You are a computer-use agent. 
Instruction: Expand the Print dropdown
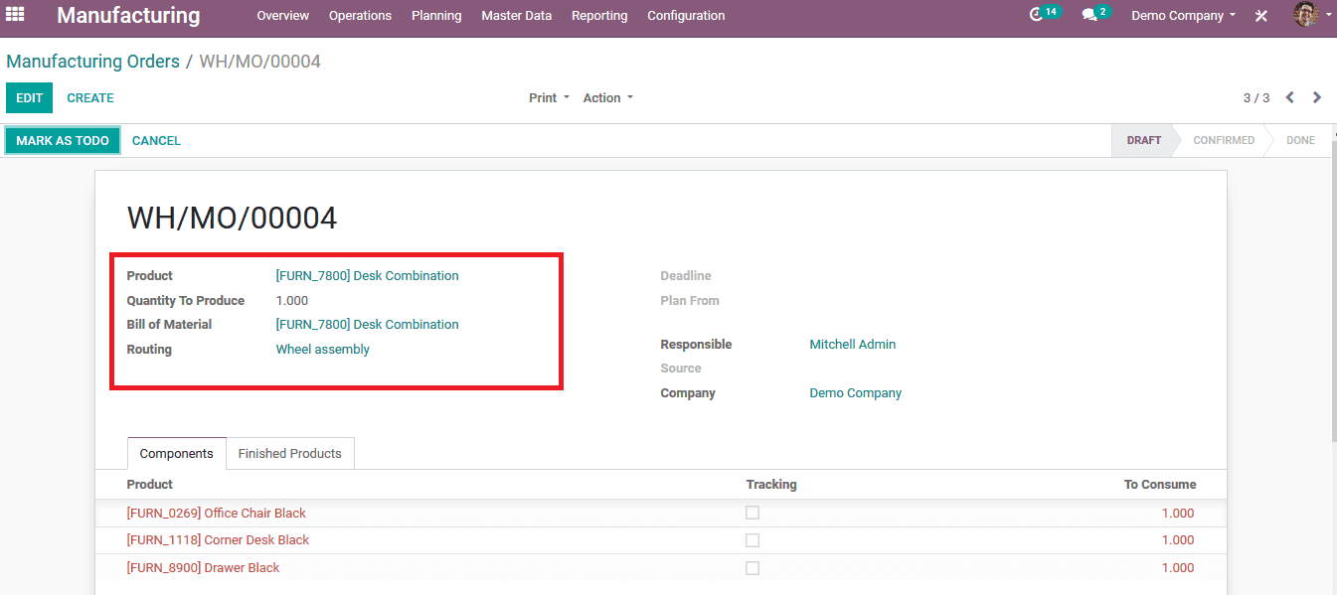coord(549,97)
